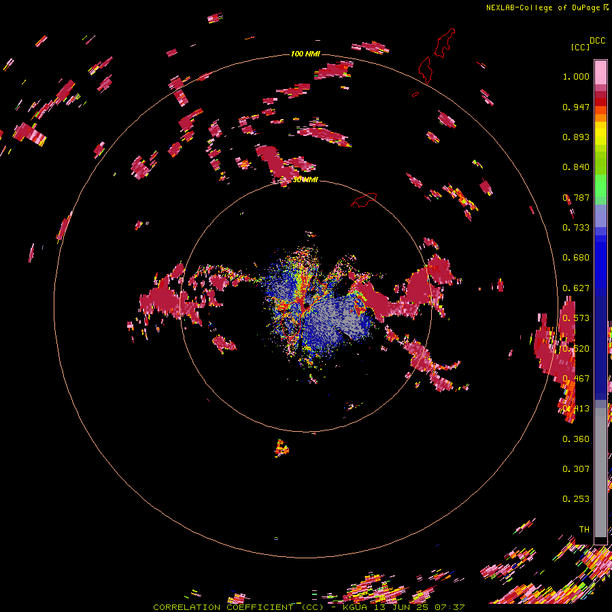Click the DCC label above the color bar
This screenshot has height=612, width=612.
(597, 41)
